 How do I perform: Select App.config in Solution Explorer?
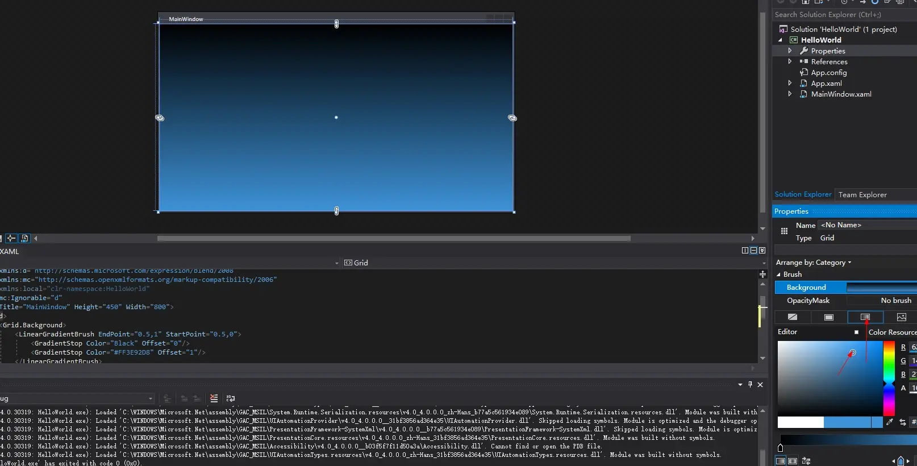(828, 73)
